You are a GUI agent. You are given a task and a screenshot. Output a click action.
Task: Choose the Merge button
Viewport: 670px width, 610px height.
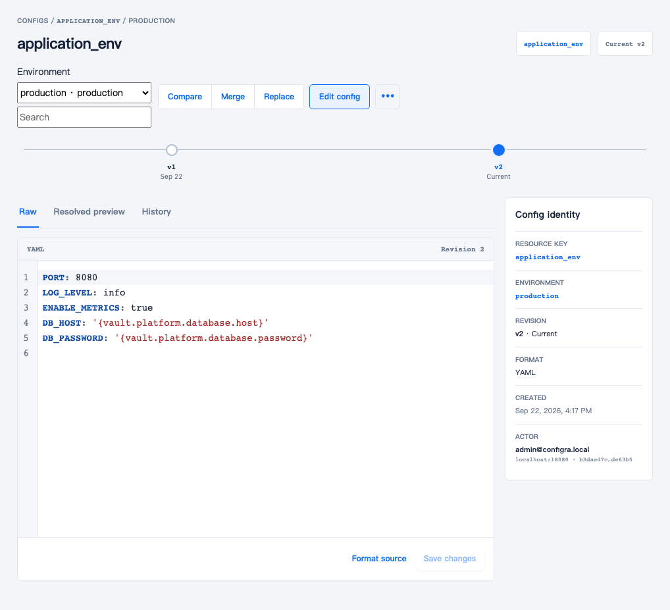(233, 97)
